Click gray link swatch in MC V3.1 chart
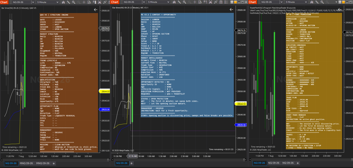This screenshot has width=353, height=168. 232,2
